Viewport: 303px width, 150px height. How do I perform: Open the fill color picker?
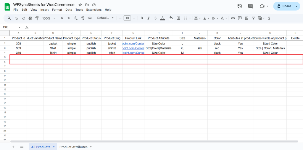coord(171,18)
